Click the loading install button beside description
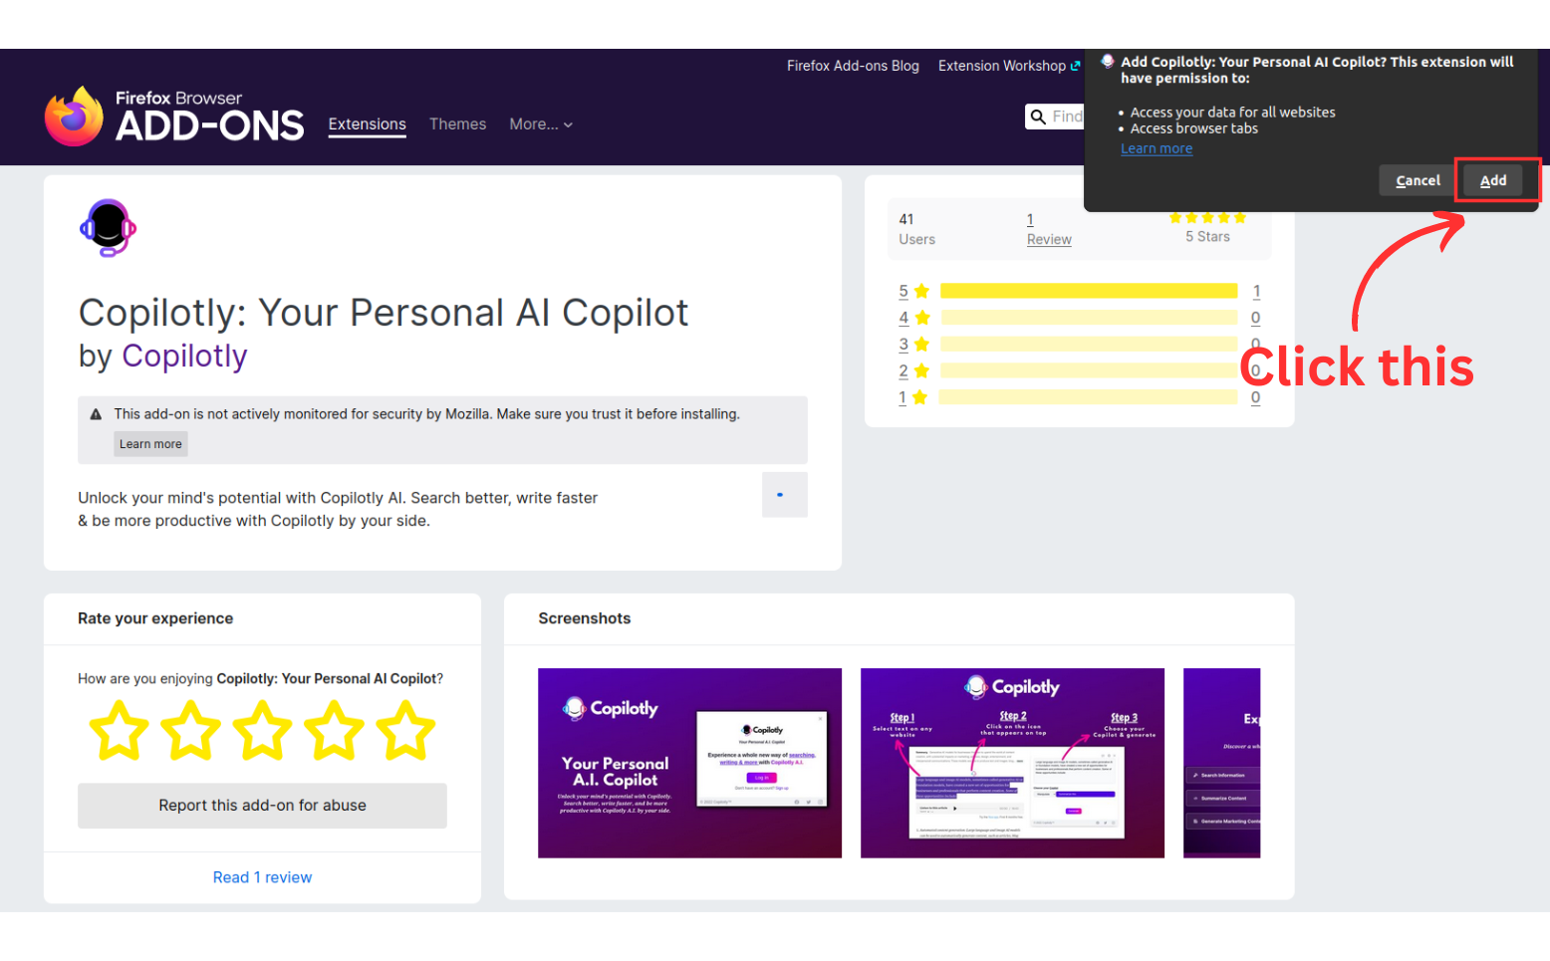 785,495
